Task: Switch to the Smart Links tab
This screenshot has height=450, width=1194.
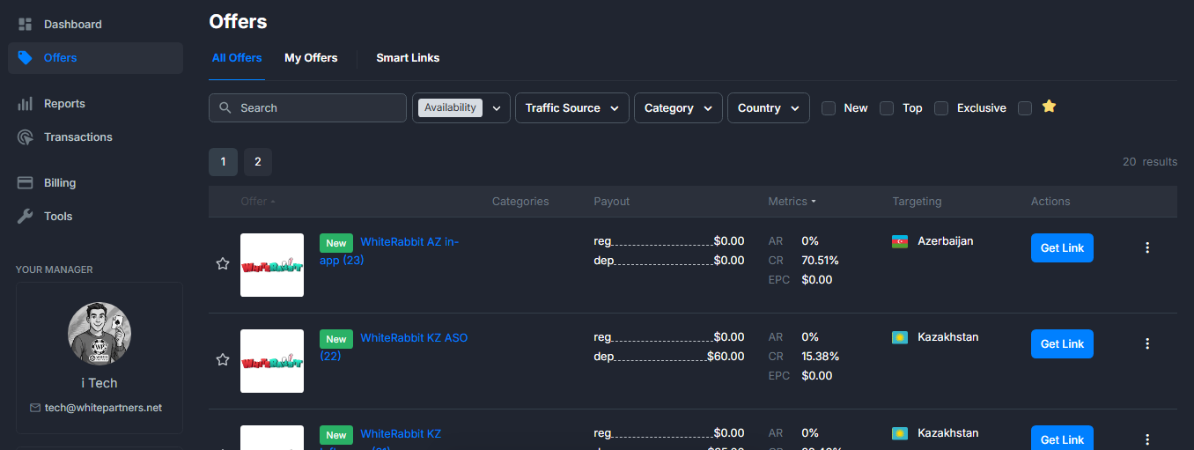Action: point(408,58)
